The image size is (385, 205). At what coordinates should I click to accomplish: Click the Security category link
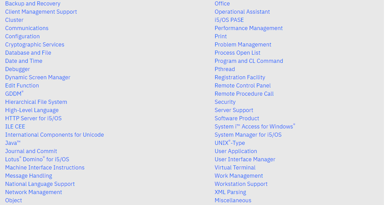tap(225, 102)
